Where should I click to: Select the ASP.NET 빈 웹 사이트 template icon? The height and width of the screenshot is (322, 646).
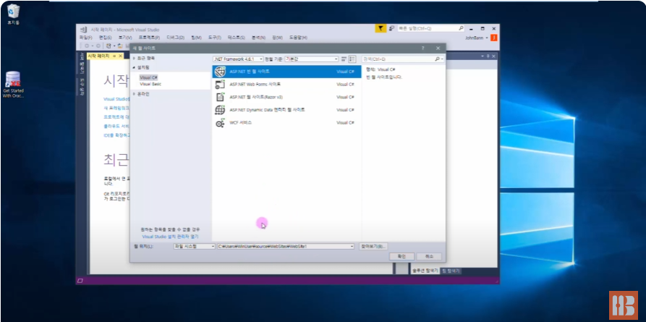pyautogui.click(x=221, y=72)
